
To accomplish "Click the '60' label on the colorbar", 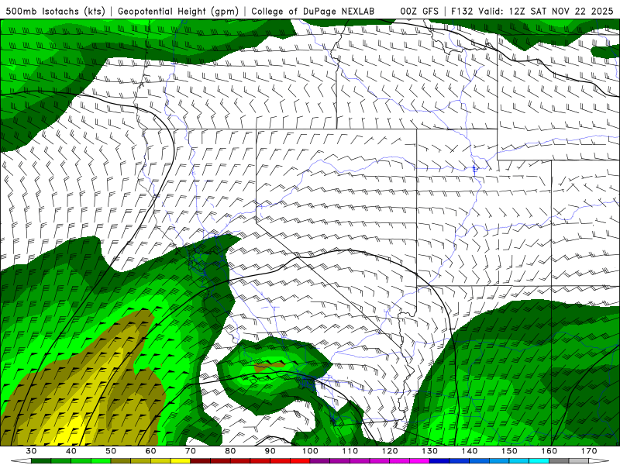I will pos(150,451).
